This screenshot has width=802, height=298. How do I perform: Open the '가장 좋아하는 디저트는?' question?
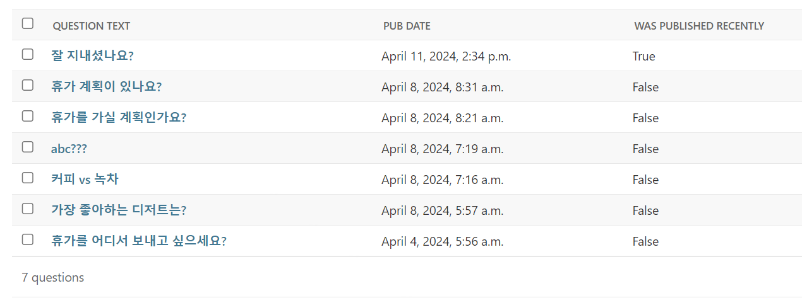119,210
